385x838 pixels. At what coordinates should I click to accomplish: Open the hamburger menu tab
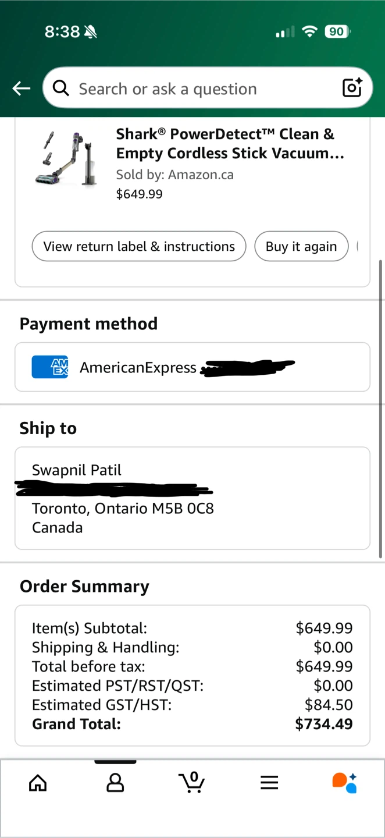(269, 783)
